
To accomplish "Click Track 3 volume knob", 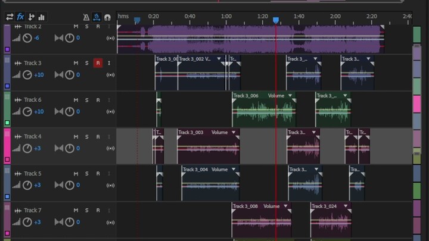I will pyautogui.click(x=27, y=75).
